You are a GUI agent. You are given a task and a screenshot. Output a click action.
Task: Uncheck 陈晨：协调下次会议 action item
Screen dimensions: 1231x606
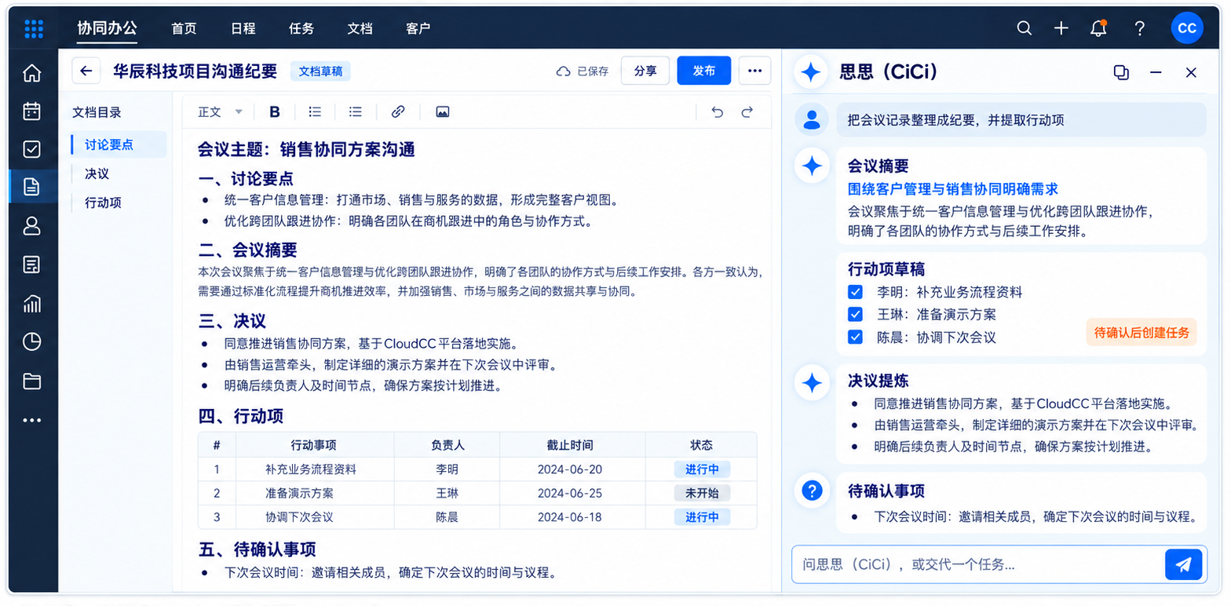point(856,337)
